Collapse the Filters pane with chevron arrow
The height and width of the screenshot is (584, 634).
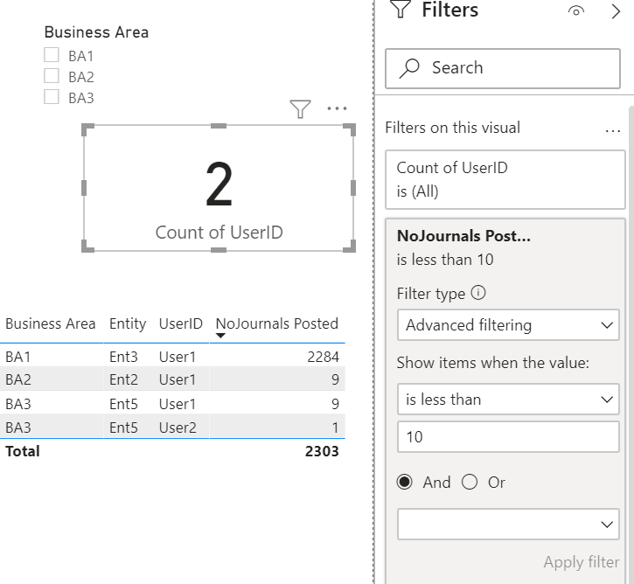[616, 11]
